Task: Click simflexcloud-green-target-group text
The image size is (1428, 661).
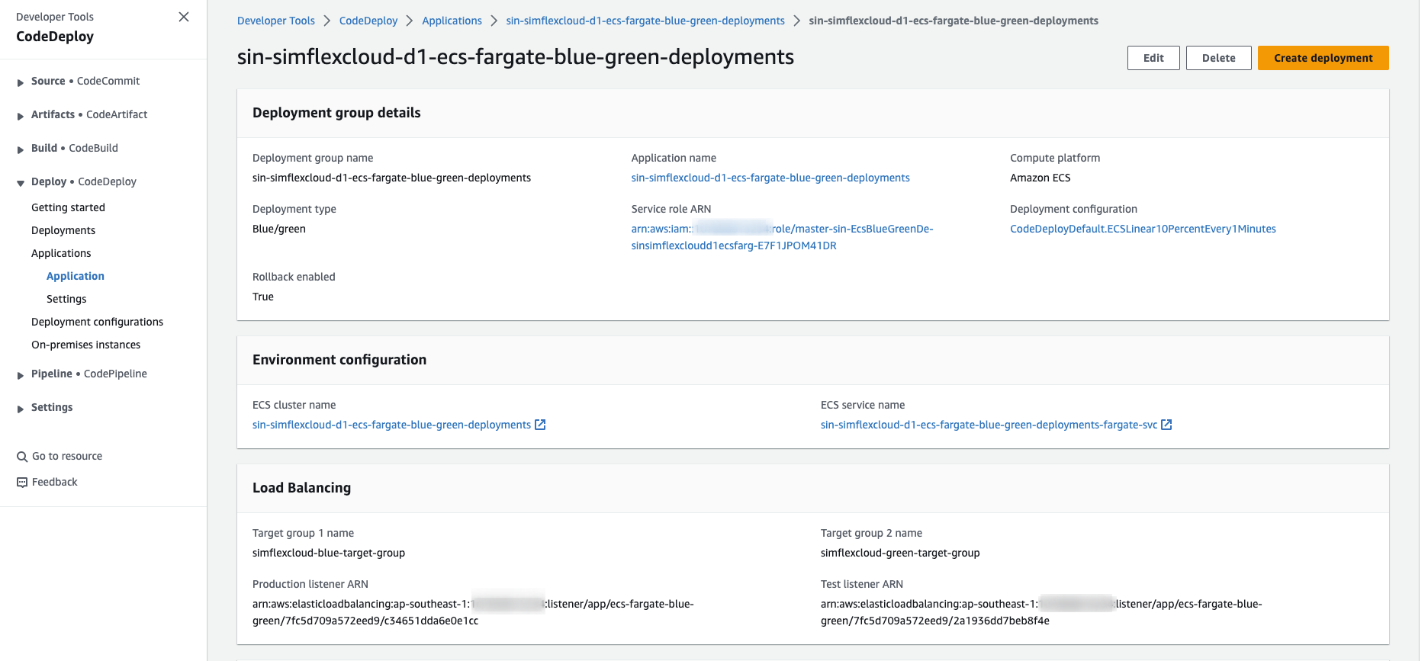Action: click(x=900, y=553)
